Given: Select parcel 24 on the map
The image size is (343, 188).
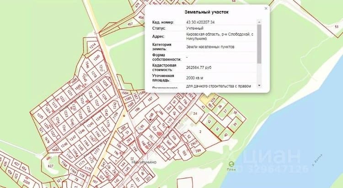Looking at the screenshot, I should coord(195,113).
